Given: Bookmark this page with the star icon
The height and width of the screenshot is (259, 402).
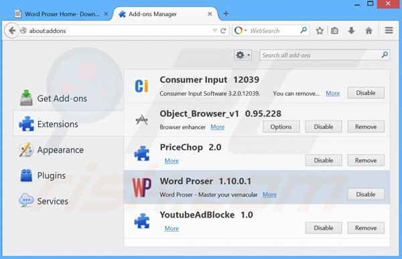Looking at the screenshot, I should coord(320,31).
